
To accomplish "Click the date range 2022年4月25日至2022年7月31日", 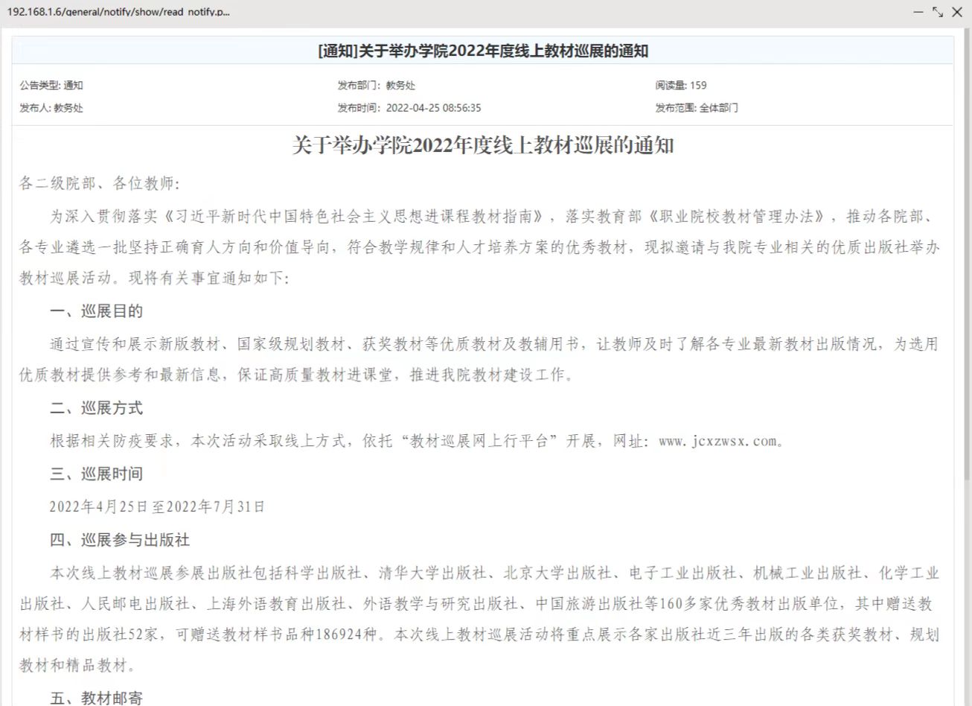I will coord(157,507).
